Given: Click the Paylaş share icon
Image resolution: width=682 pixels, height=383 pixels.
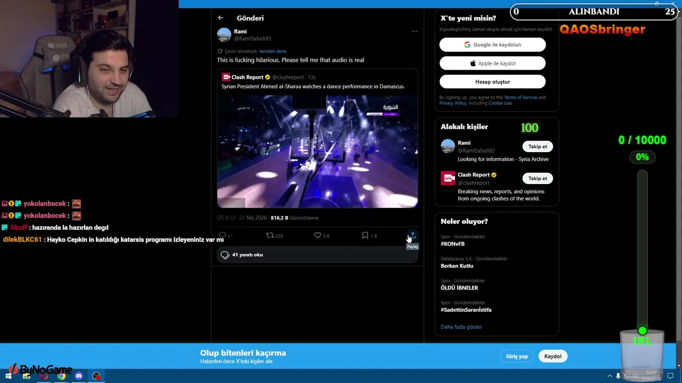Looking at the screenshot, I should click(412, 235).
